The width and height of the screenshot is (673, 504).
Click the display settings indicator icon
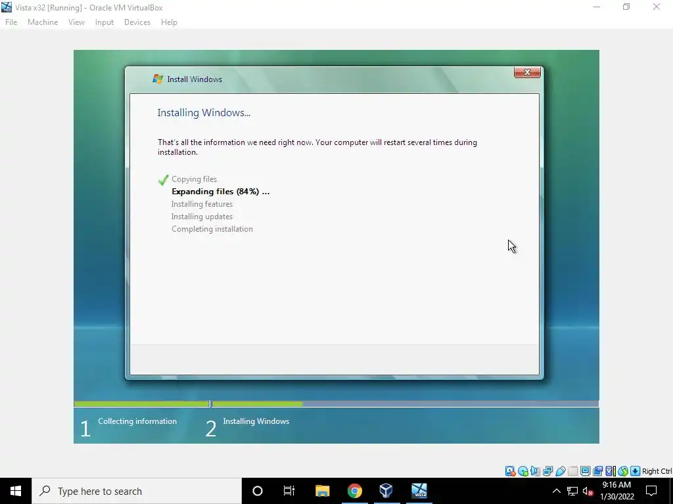point(585,471)
